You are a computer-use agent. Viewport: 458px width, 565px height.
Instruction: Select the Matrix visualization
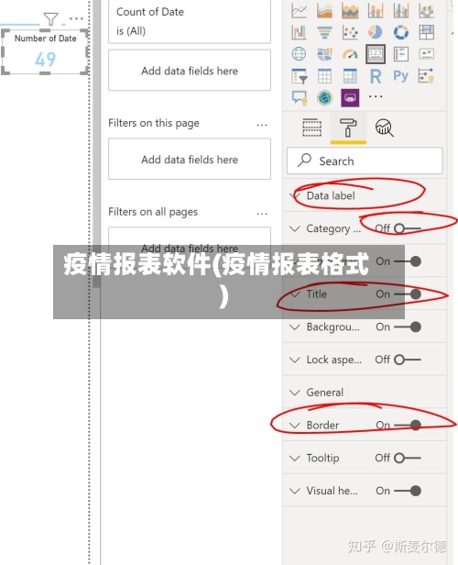pyautogui.click(x=350, y=76)
